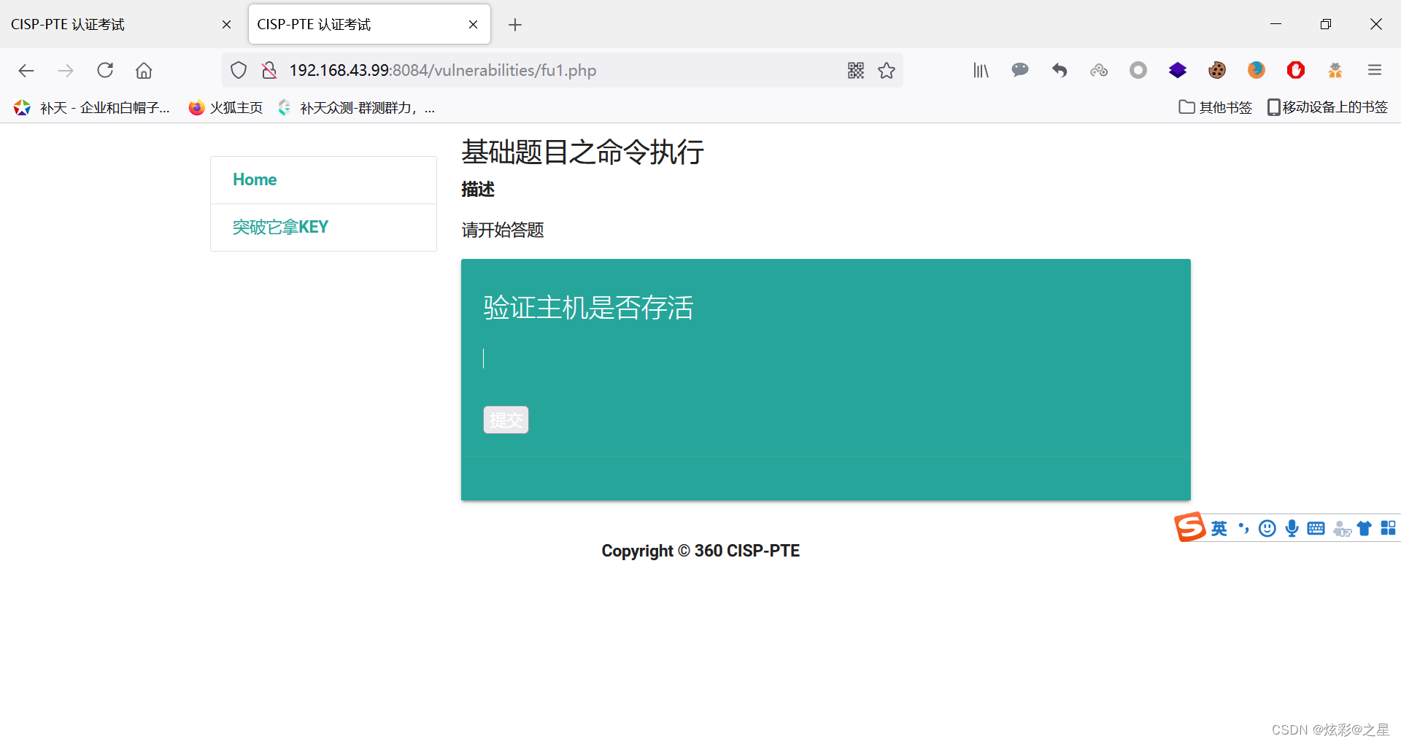Screen dimensions: 1401x744
Task: Open the 补天 - 企业和白帽子 bookmark
Action: 92,108
